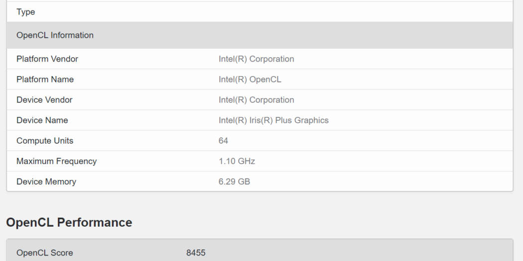Select the Device Vendor label

point(44,100)
